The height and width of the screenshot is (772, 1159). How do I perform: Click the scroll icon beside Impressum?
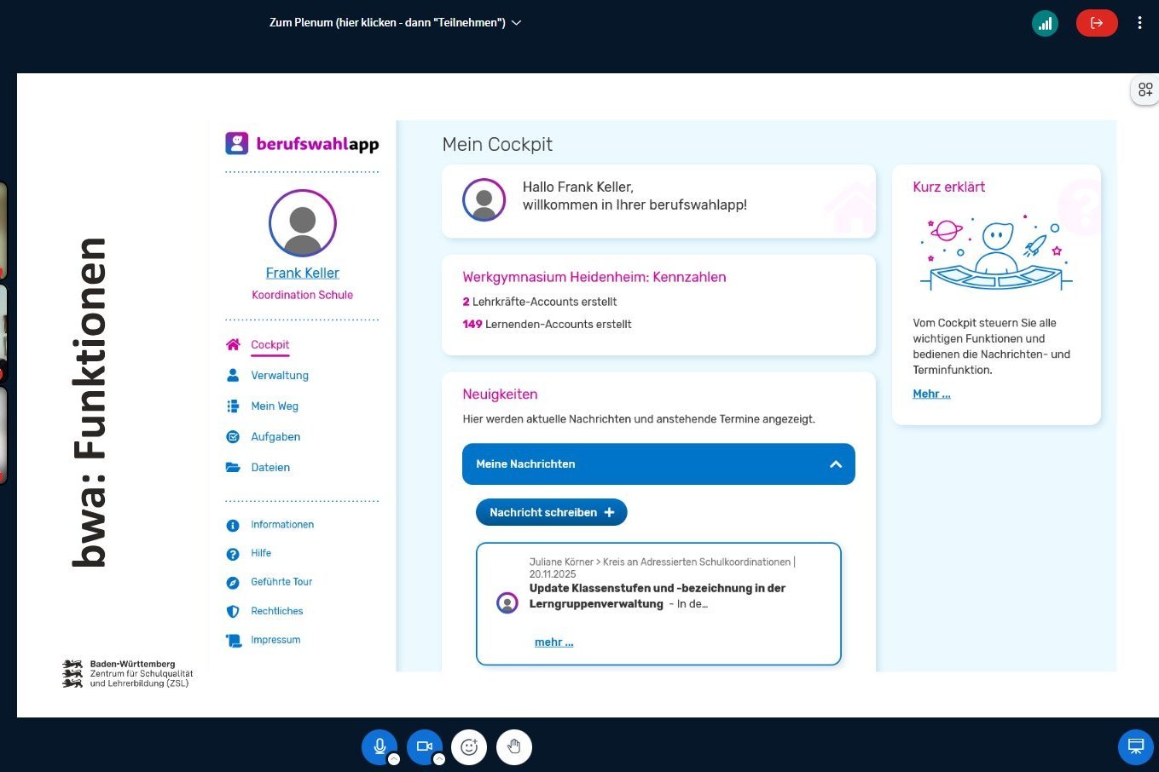pos(233,641)
